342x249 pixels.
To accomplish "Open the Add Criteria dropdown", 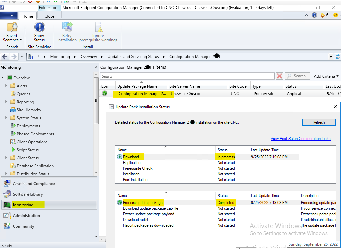I will [x=326, y=76].
